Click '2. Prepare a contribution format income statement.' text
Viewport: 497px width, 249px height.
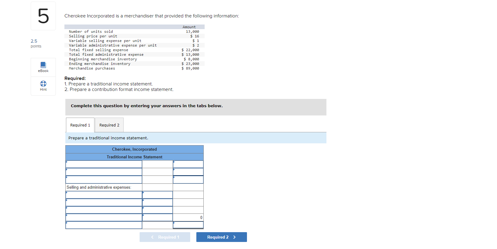[x=119, y=89]
